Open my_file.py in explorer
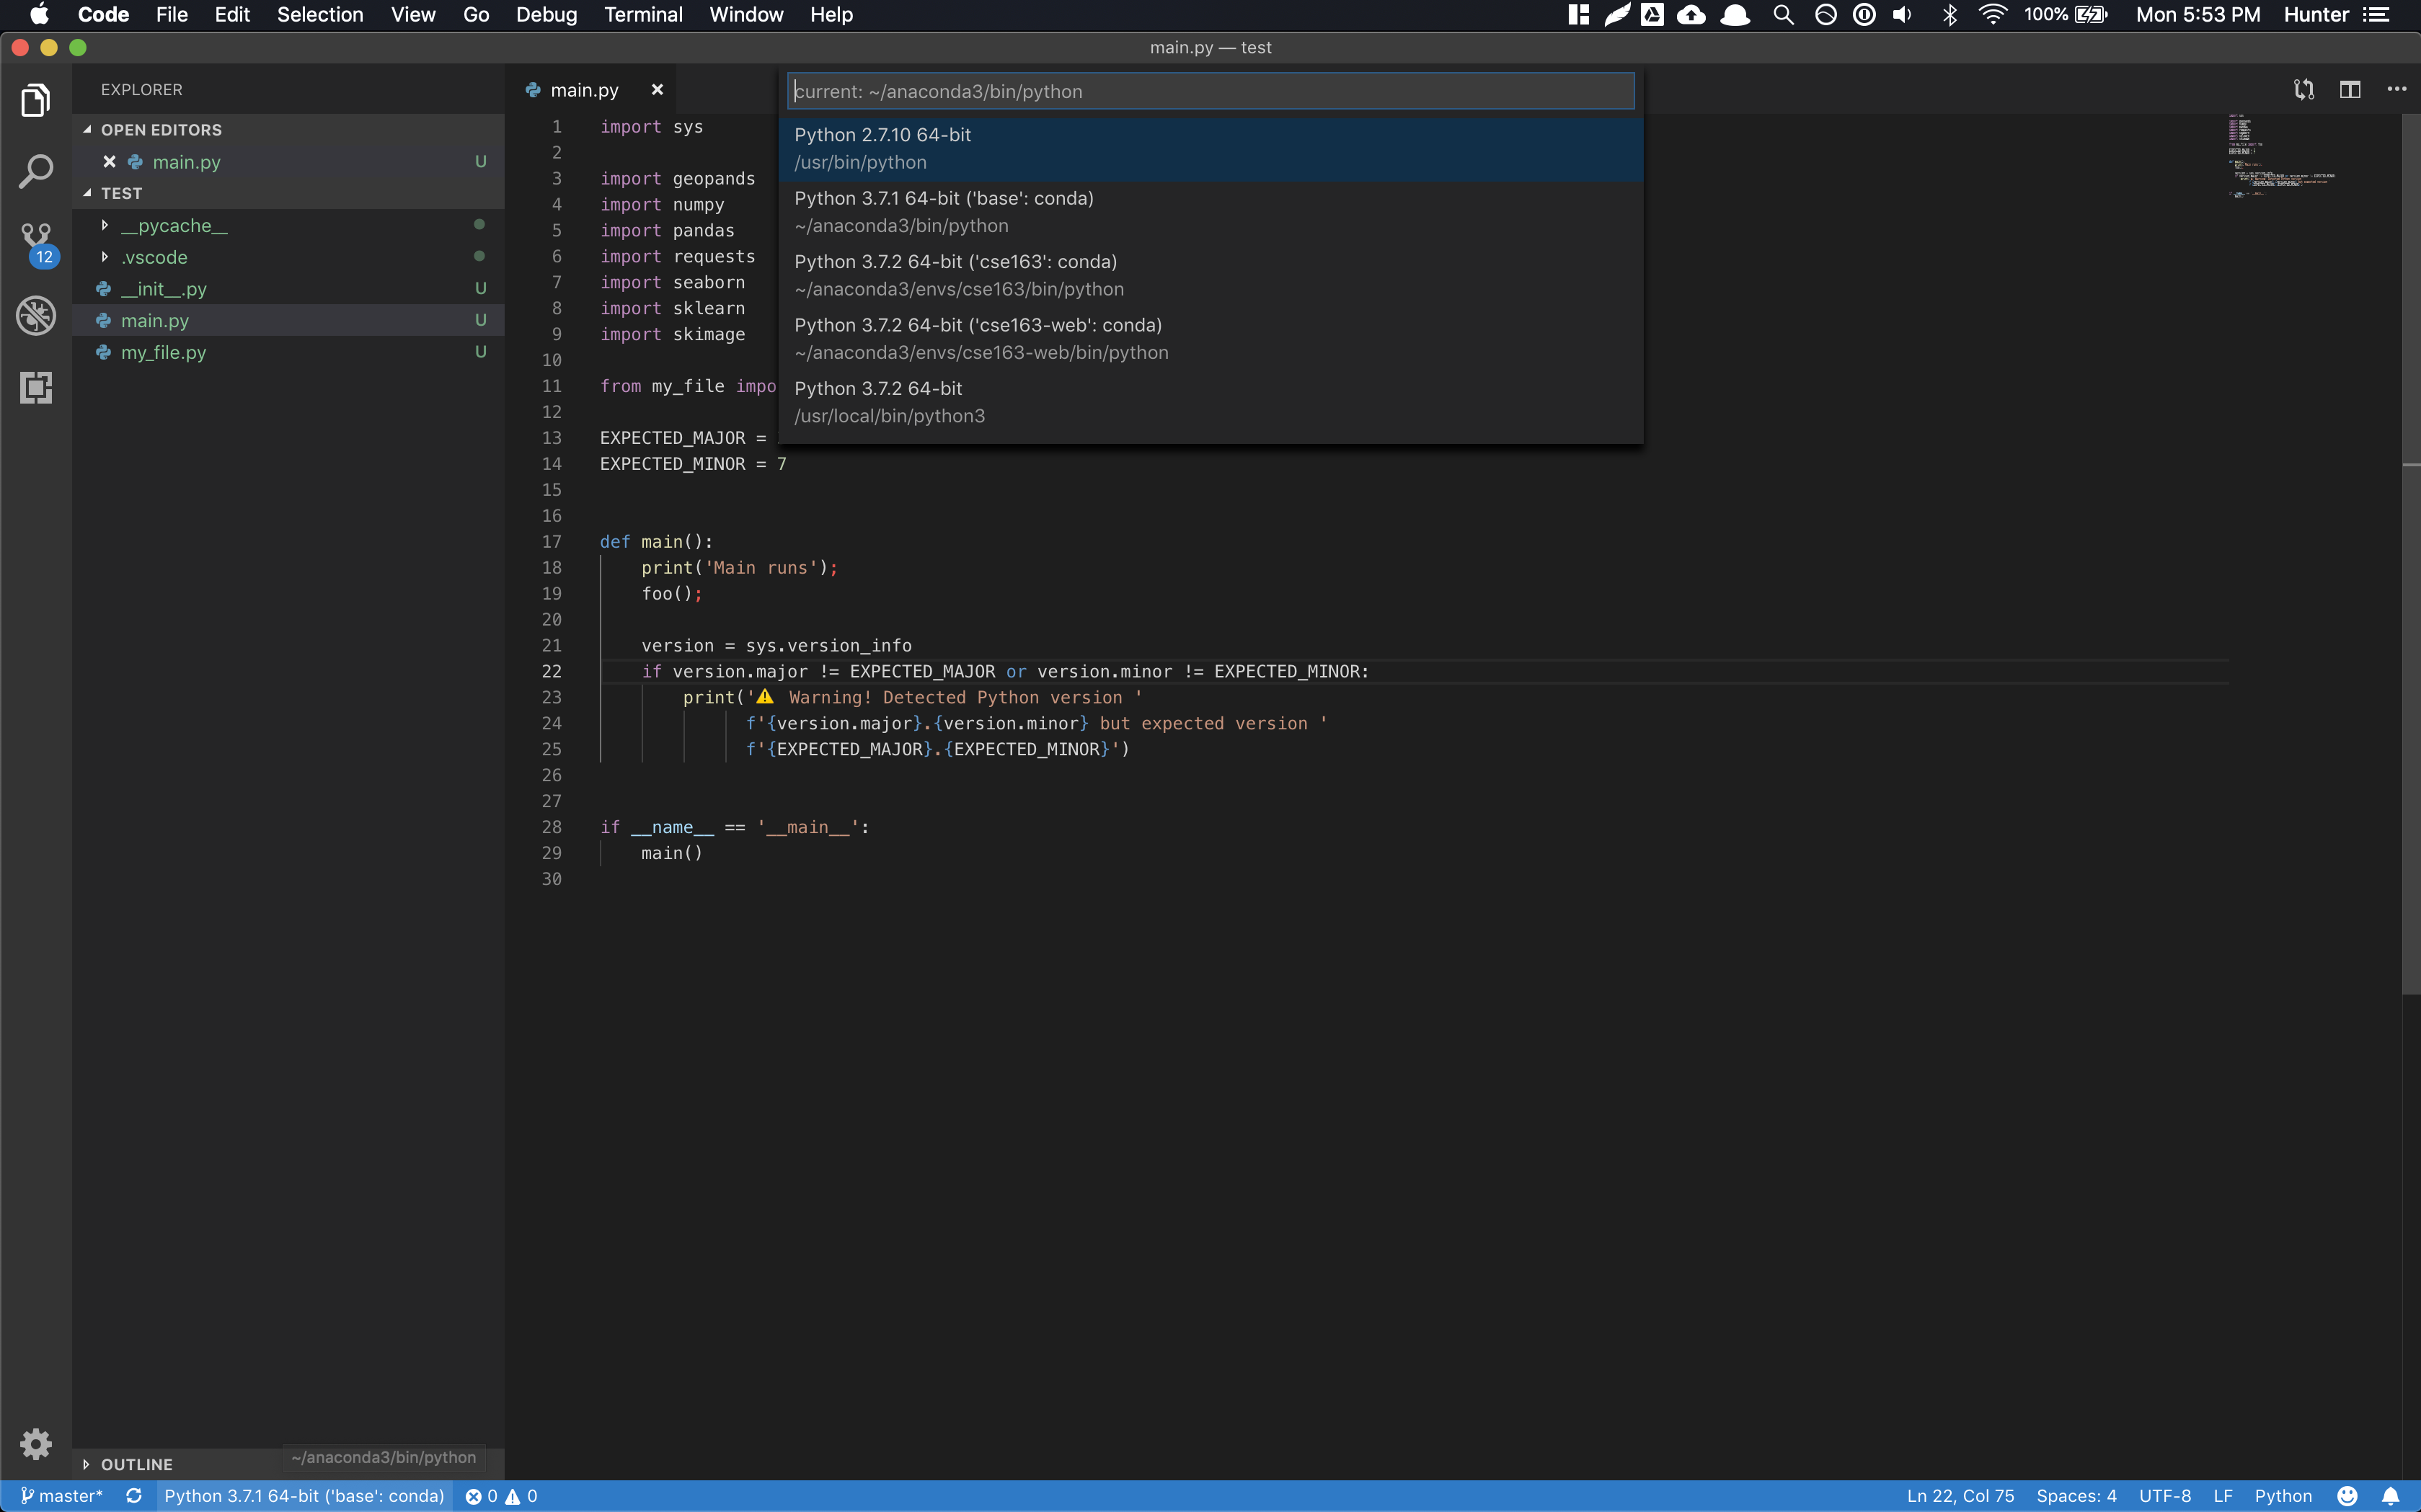 click(x=288, y=352)
